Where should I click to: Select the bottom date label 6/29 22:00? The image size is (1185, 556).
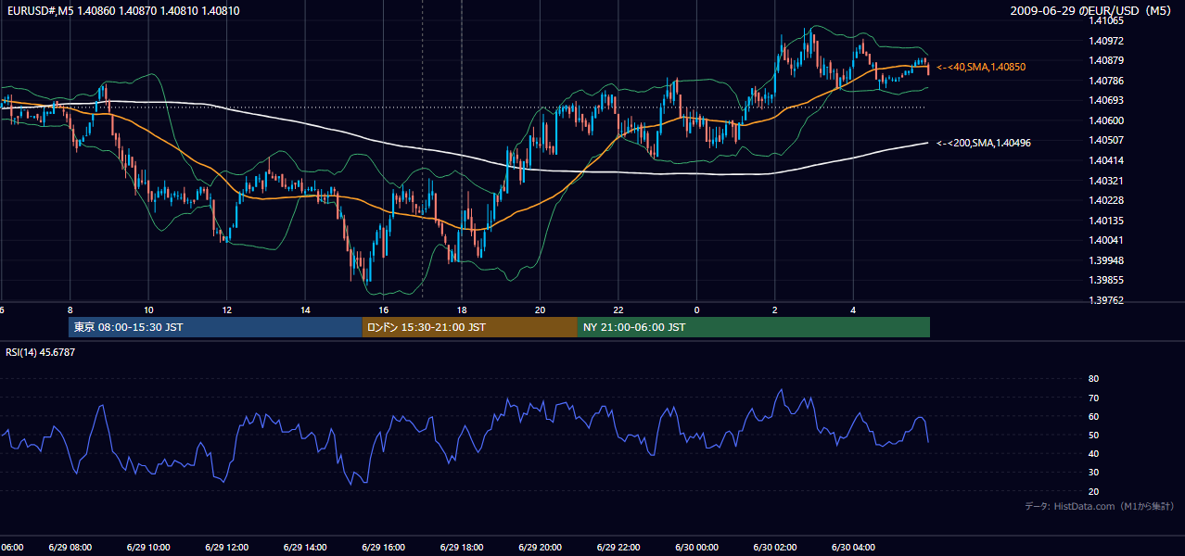tap(618, 547)
